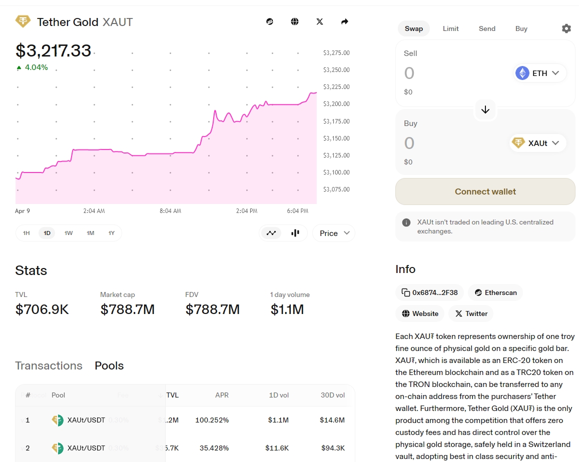The image size is (579, 462).
Task: Sort pools by 1D vol column
Action: [279, 395]
